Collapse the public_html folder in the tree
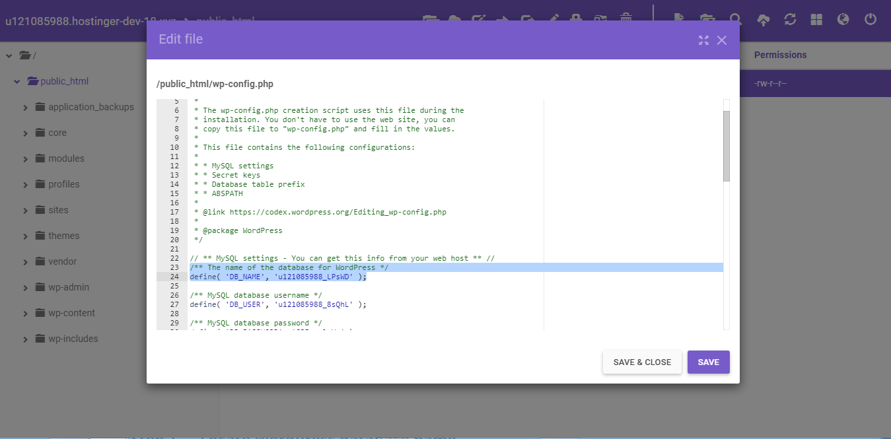The width and height of the screenshot is (891, 439). pos(17,81)
